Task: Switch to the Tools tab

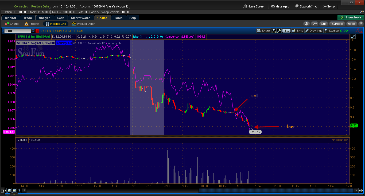Action: tap(118, 18)
